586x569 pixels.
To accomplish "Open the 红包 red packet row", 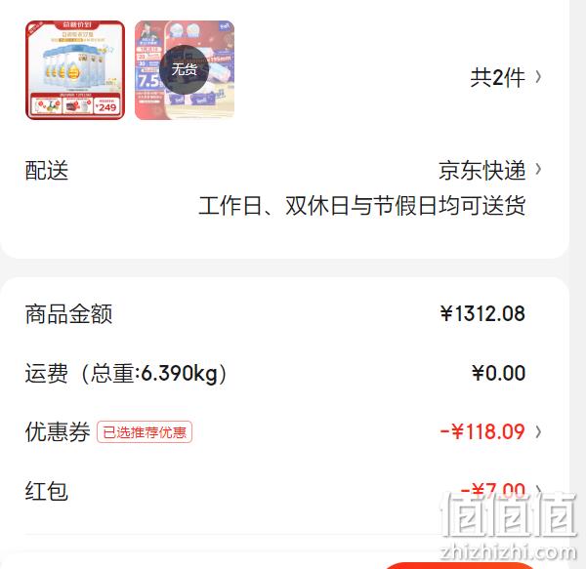I will (x=283, y=491).
